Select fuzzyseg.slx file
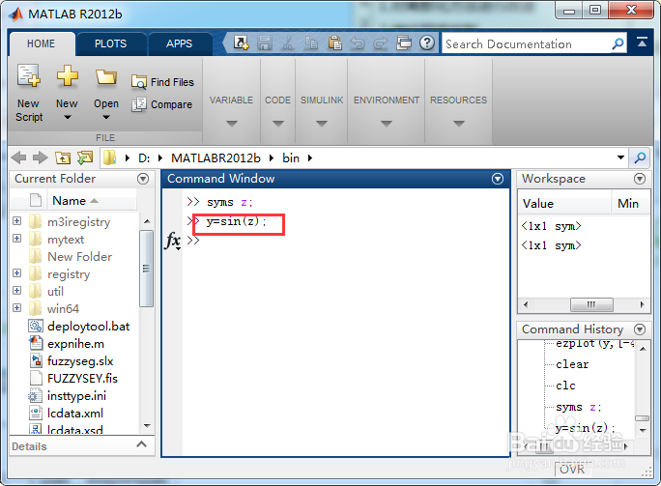 point(80,361)
